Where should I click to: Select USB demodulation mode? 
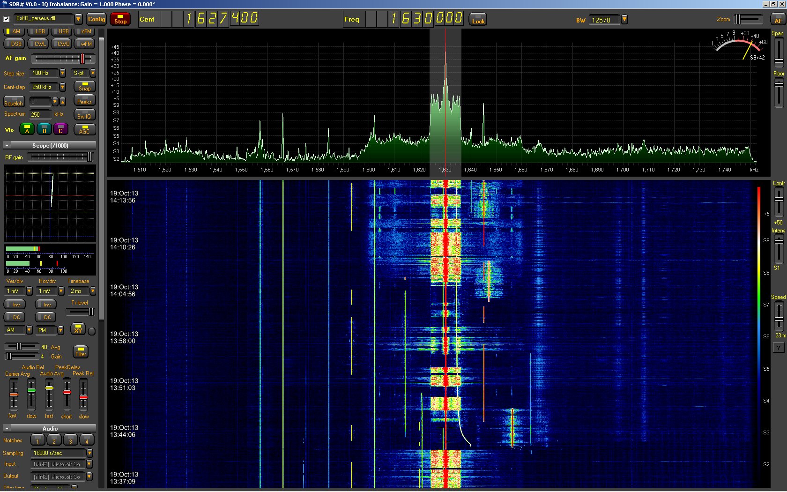(62, 31)
